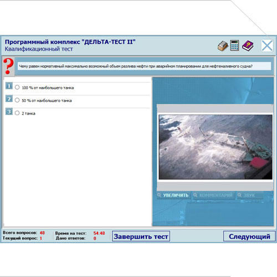Click 'Следующий' to go to next question
Image resolution: width=277 pixels, height=277 pixels.
pos(249,236)
